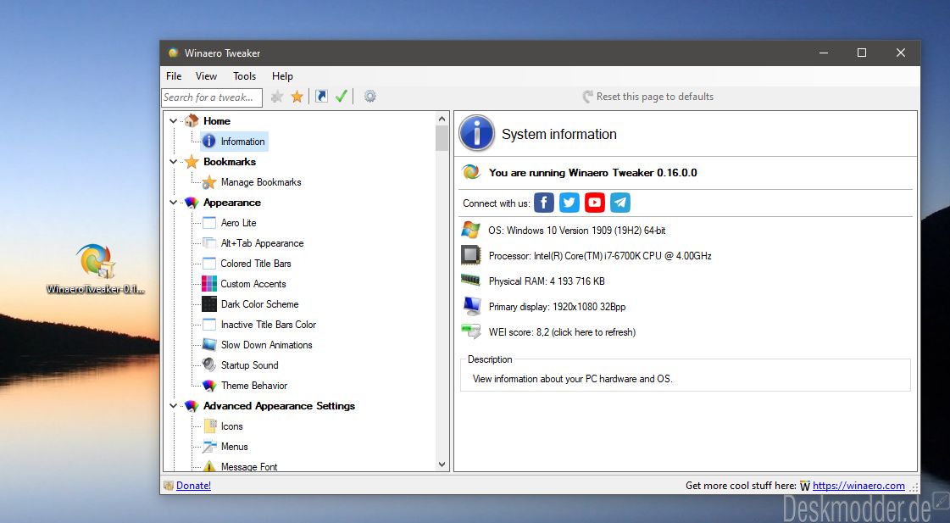950x523 pixels.
Task: Open the Telegram social link icon
Action: click(x=620, y=203)
